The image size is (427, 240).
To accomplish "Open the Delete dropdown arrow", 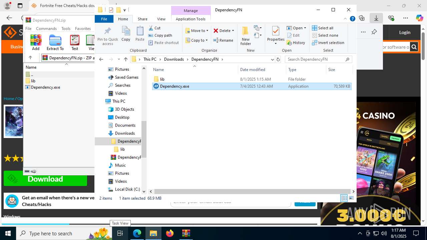I will pos(233,31).
